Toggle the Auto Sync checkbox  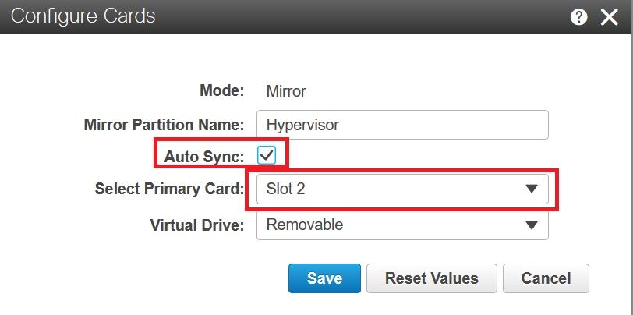pos(267,155)
